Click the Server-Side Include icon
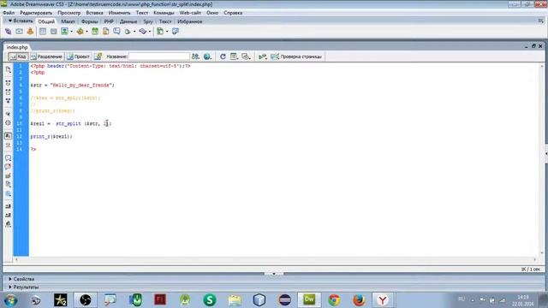Viewport: 548px width, 308px height. pos(105,32)
